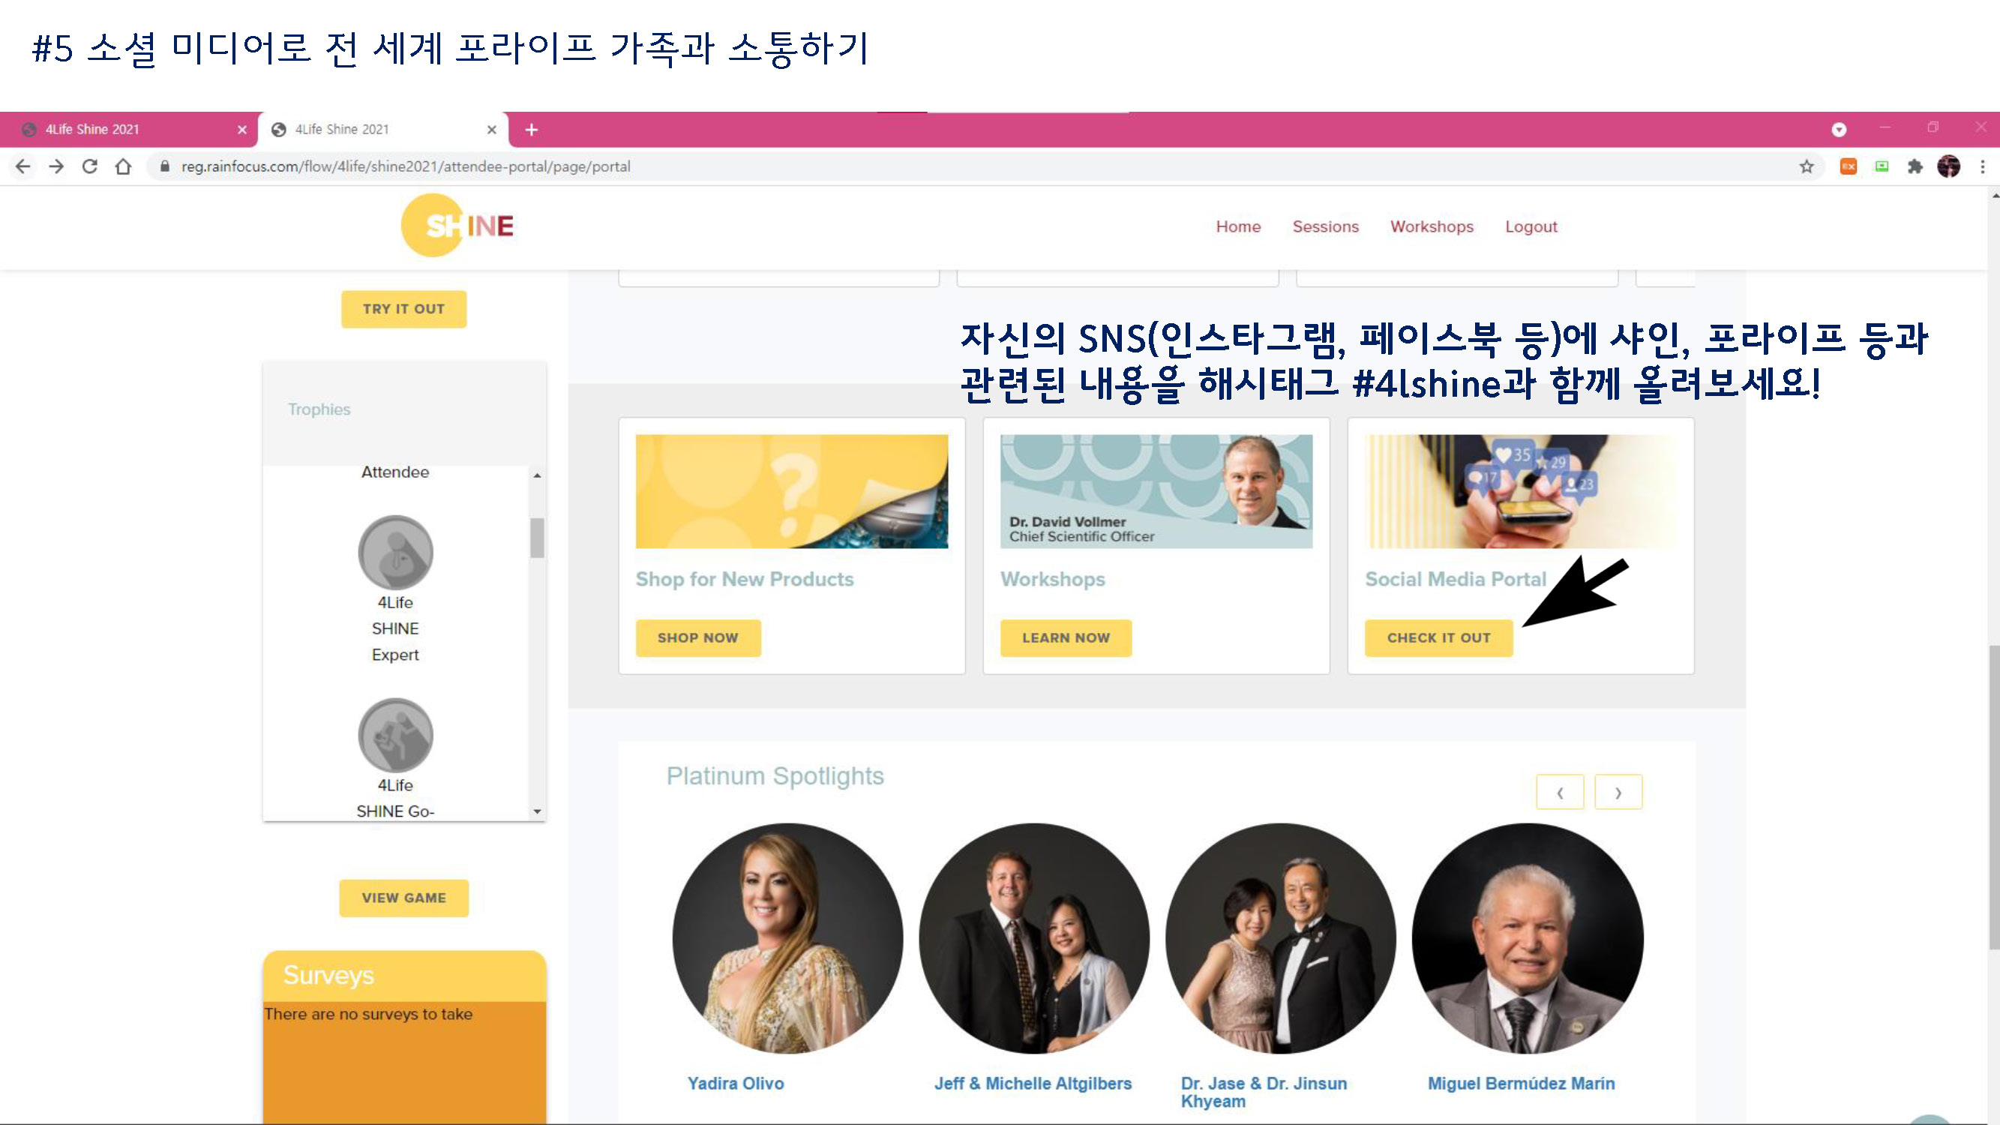Screen dimensions: 2000x1125
Task: Click Logout in the top navigation
Action: click(x=1531, y=226)
